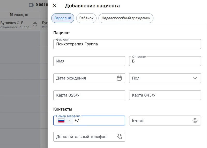The image size is (207, 148).
Task: Click the printer icon beside Бугаенко С. Е.
Action: pyautogui.click(x=35, y=25)
